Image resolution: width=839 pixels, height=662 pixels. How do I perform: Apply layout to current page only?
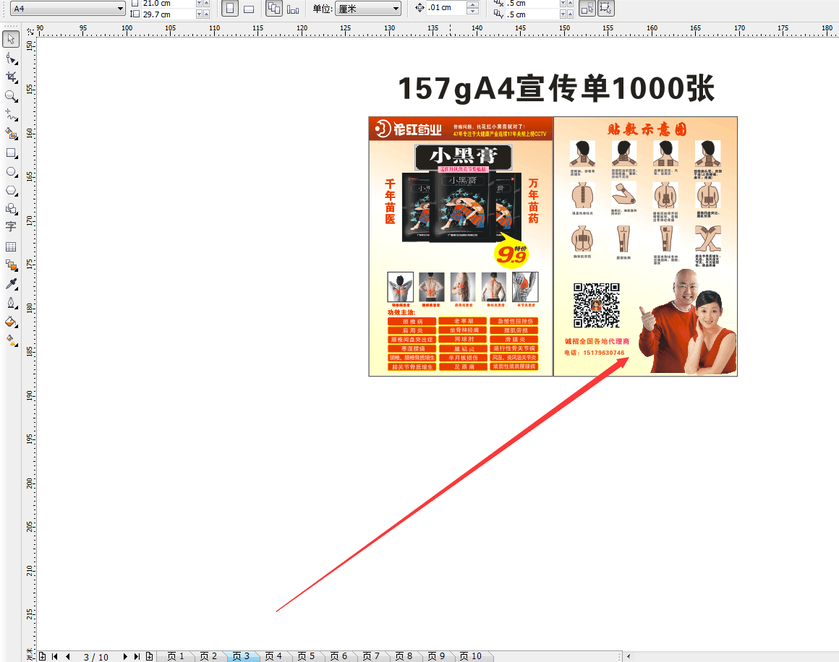click(x=293, y=9)
